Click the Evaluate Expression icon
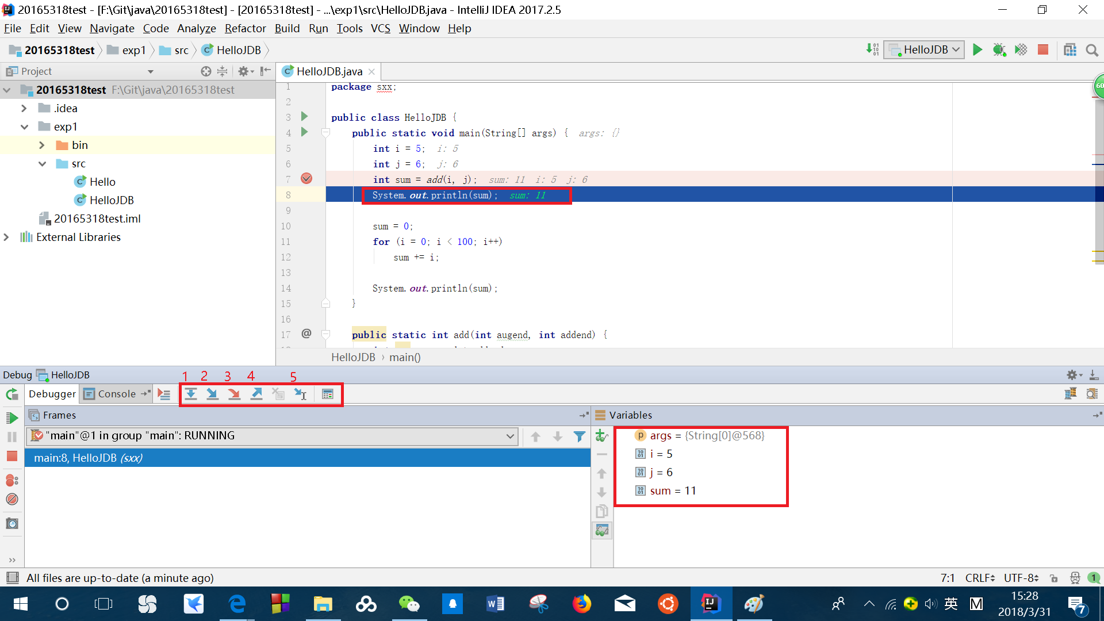Screen dimensions: 1104x621 [x=328, y=393]
